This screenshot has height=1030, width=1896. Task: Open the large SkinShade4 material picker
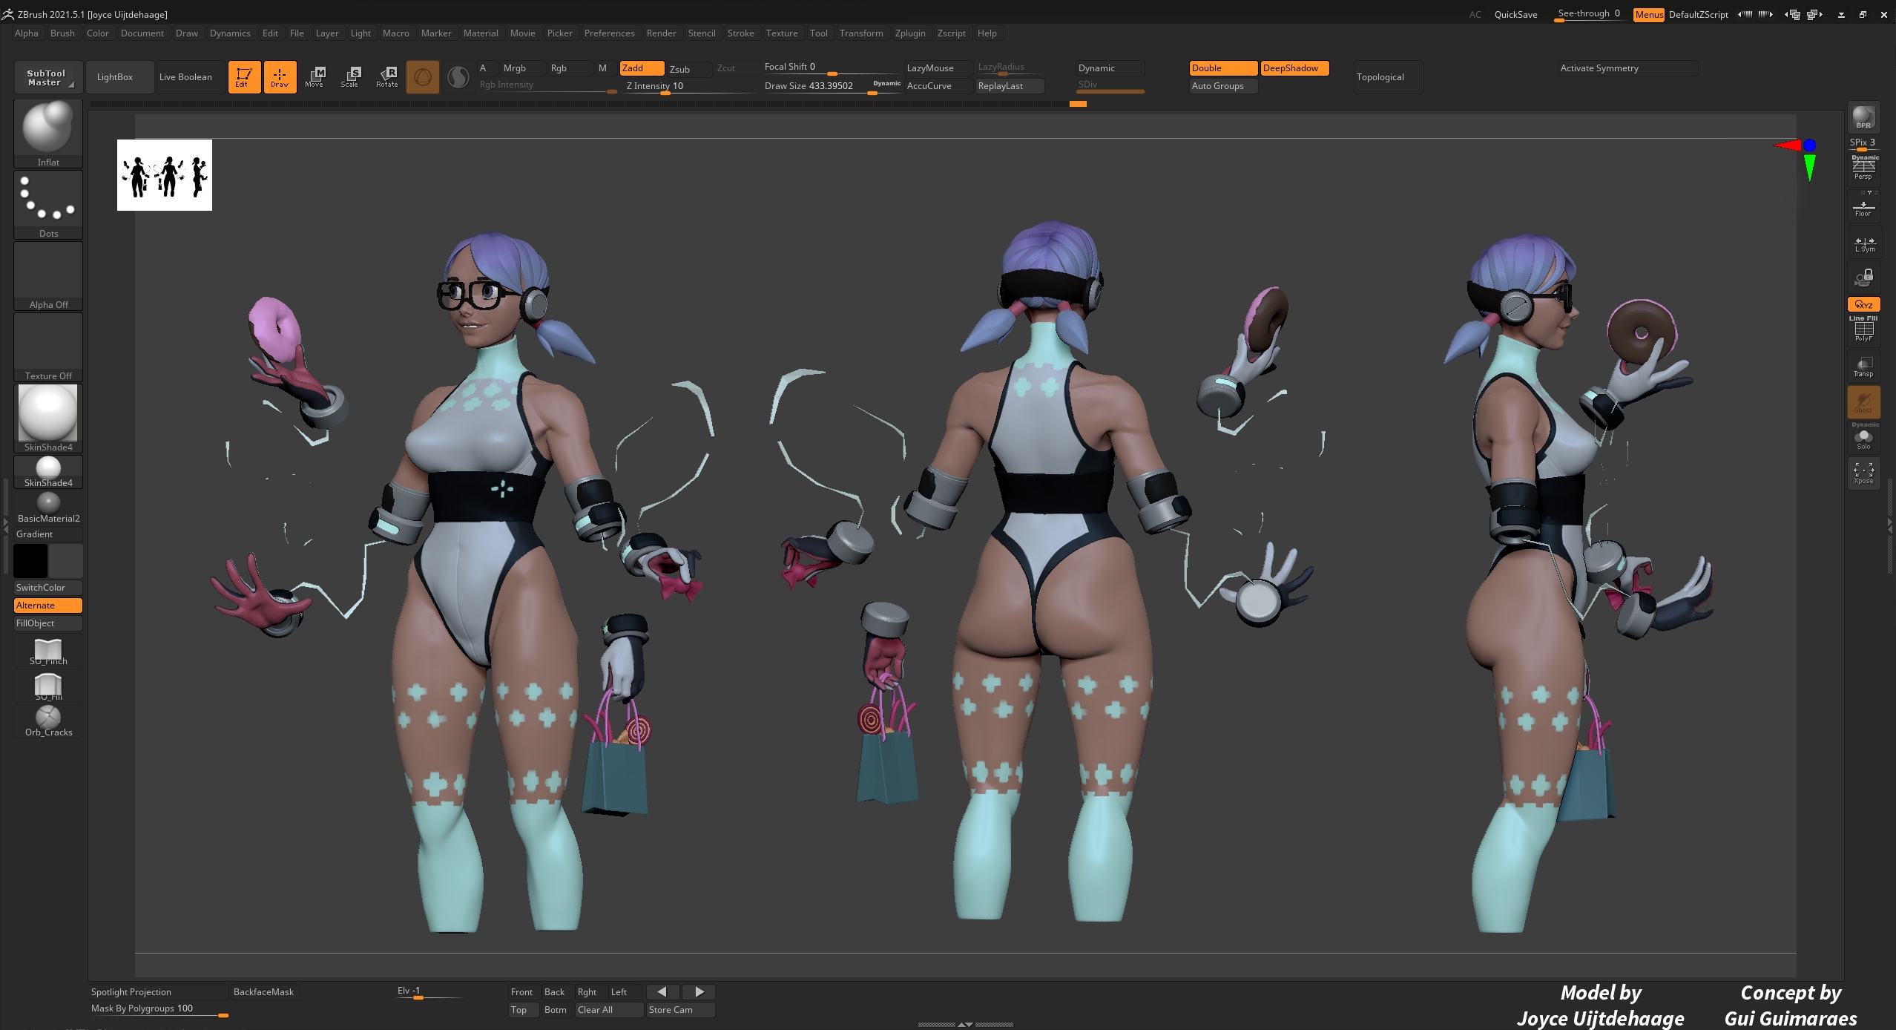[x=48, y=418]
